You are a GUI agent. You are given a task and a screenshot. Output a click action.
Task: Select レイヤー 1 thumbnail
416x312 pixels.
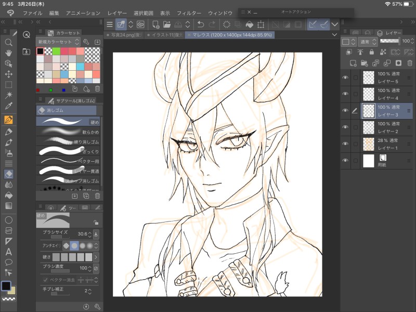(369, 144)
